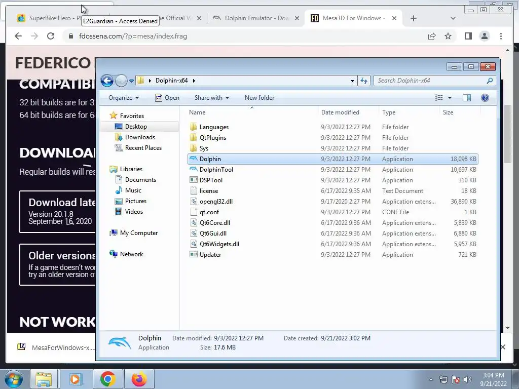Toggle Chrome side panel
The height and width of the screenshot is (389, 519).
coord(468,36)
